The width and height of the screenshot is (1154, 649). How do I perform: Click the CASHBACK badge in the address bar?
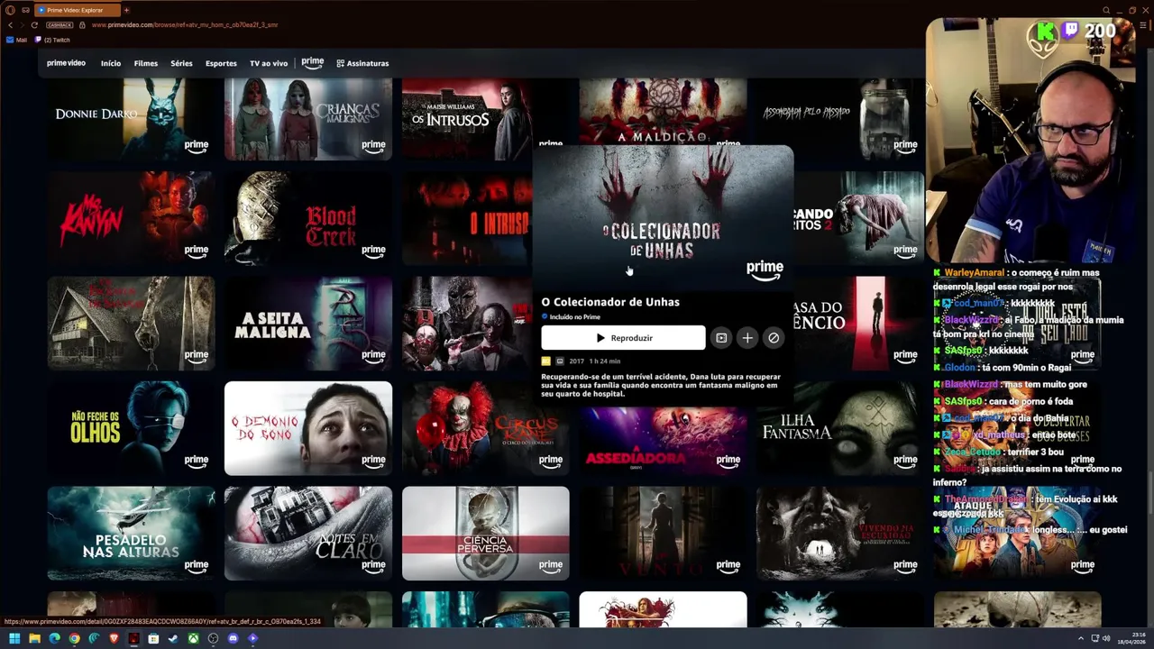pyautogui.click(x=60, y=25)
